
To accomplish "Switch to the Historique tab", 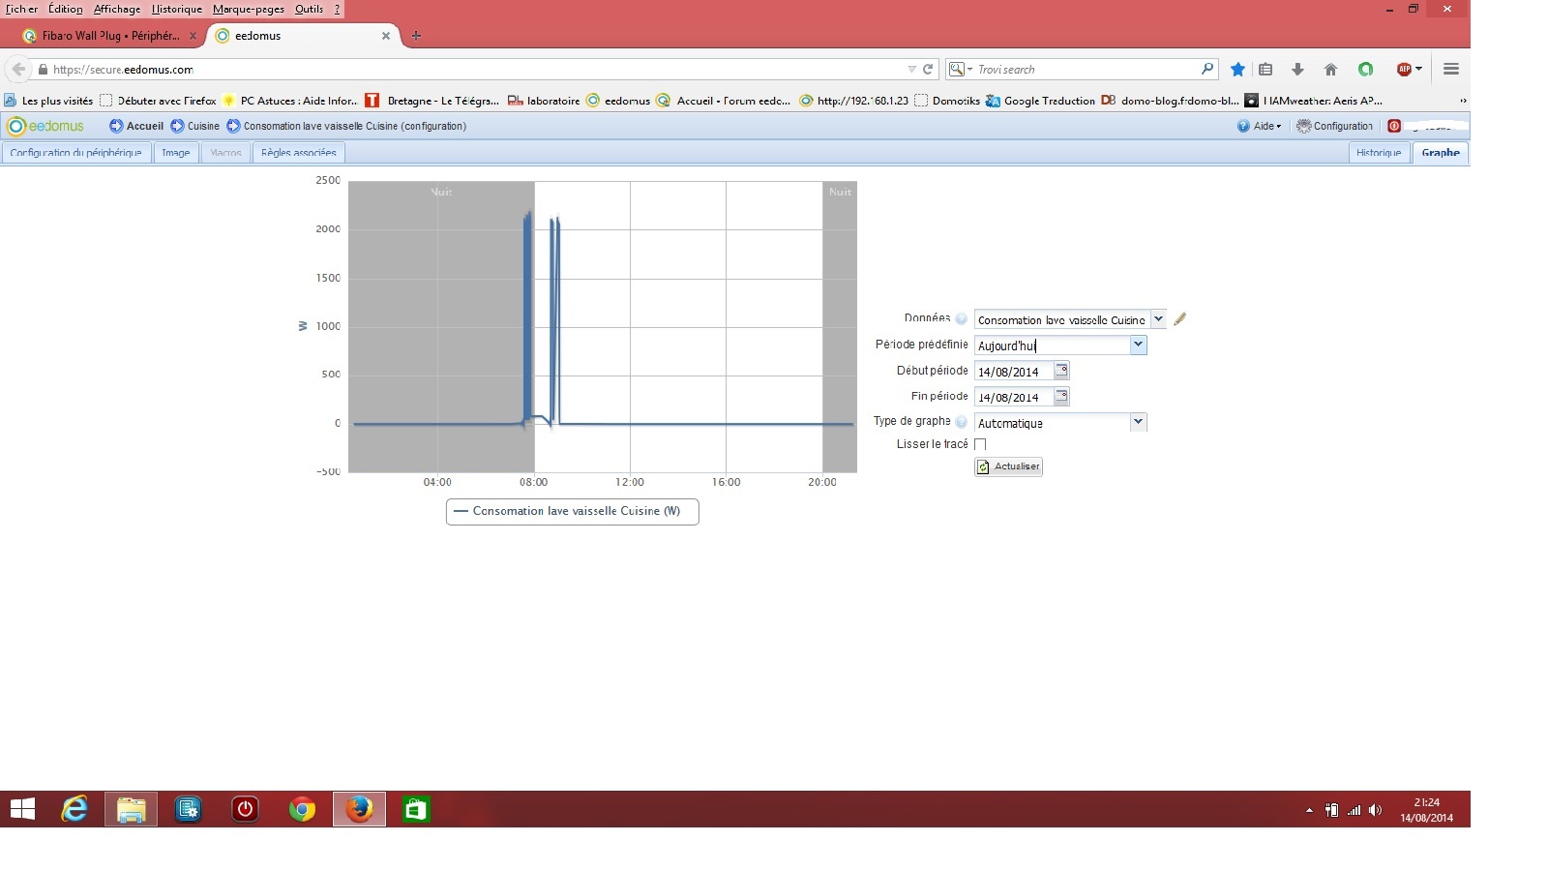I will pyautogui.click(x=1378, y=153).
